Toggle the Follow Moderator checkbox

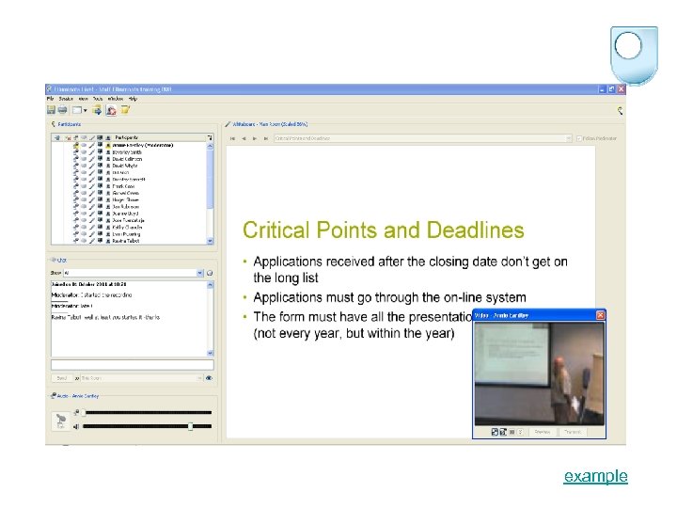pyautogui.click(x=579, y=138)
